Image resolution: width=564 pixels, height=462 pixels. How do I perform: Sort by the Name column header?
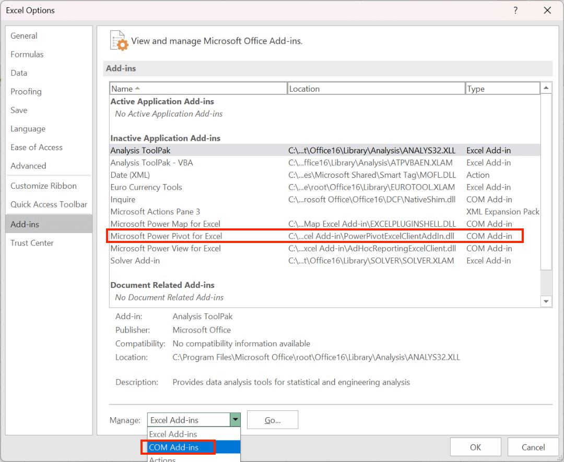(198, 88)
